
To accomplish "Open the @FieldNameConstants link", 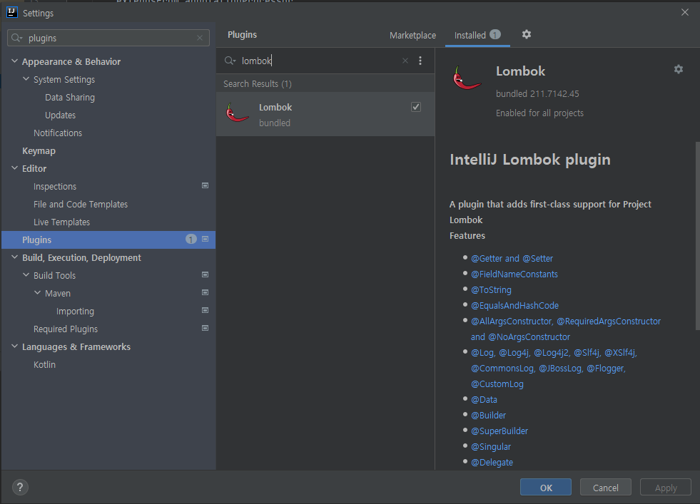I will pyautogui.click(x=514, y=274).
